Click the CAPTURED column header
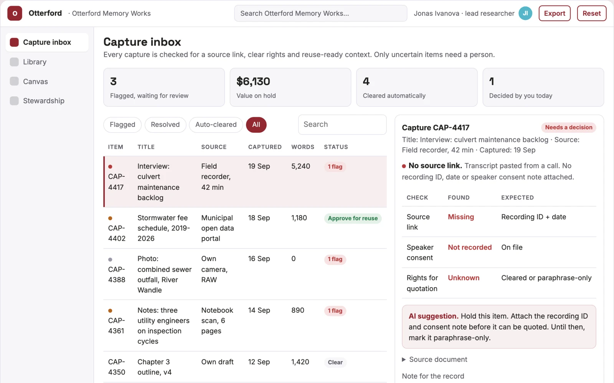The image size is (614, 383). coord(265,147)
